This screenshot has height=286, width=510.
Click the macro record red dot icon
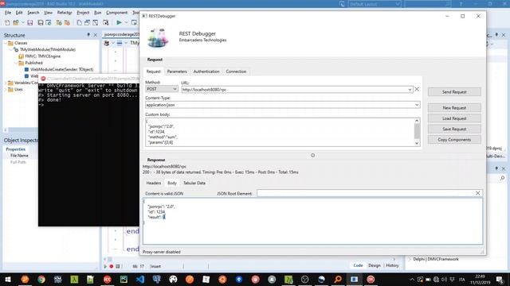pyautogui.click(x=112, y=266)
